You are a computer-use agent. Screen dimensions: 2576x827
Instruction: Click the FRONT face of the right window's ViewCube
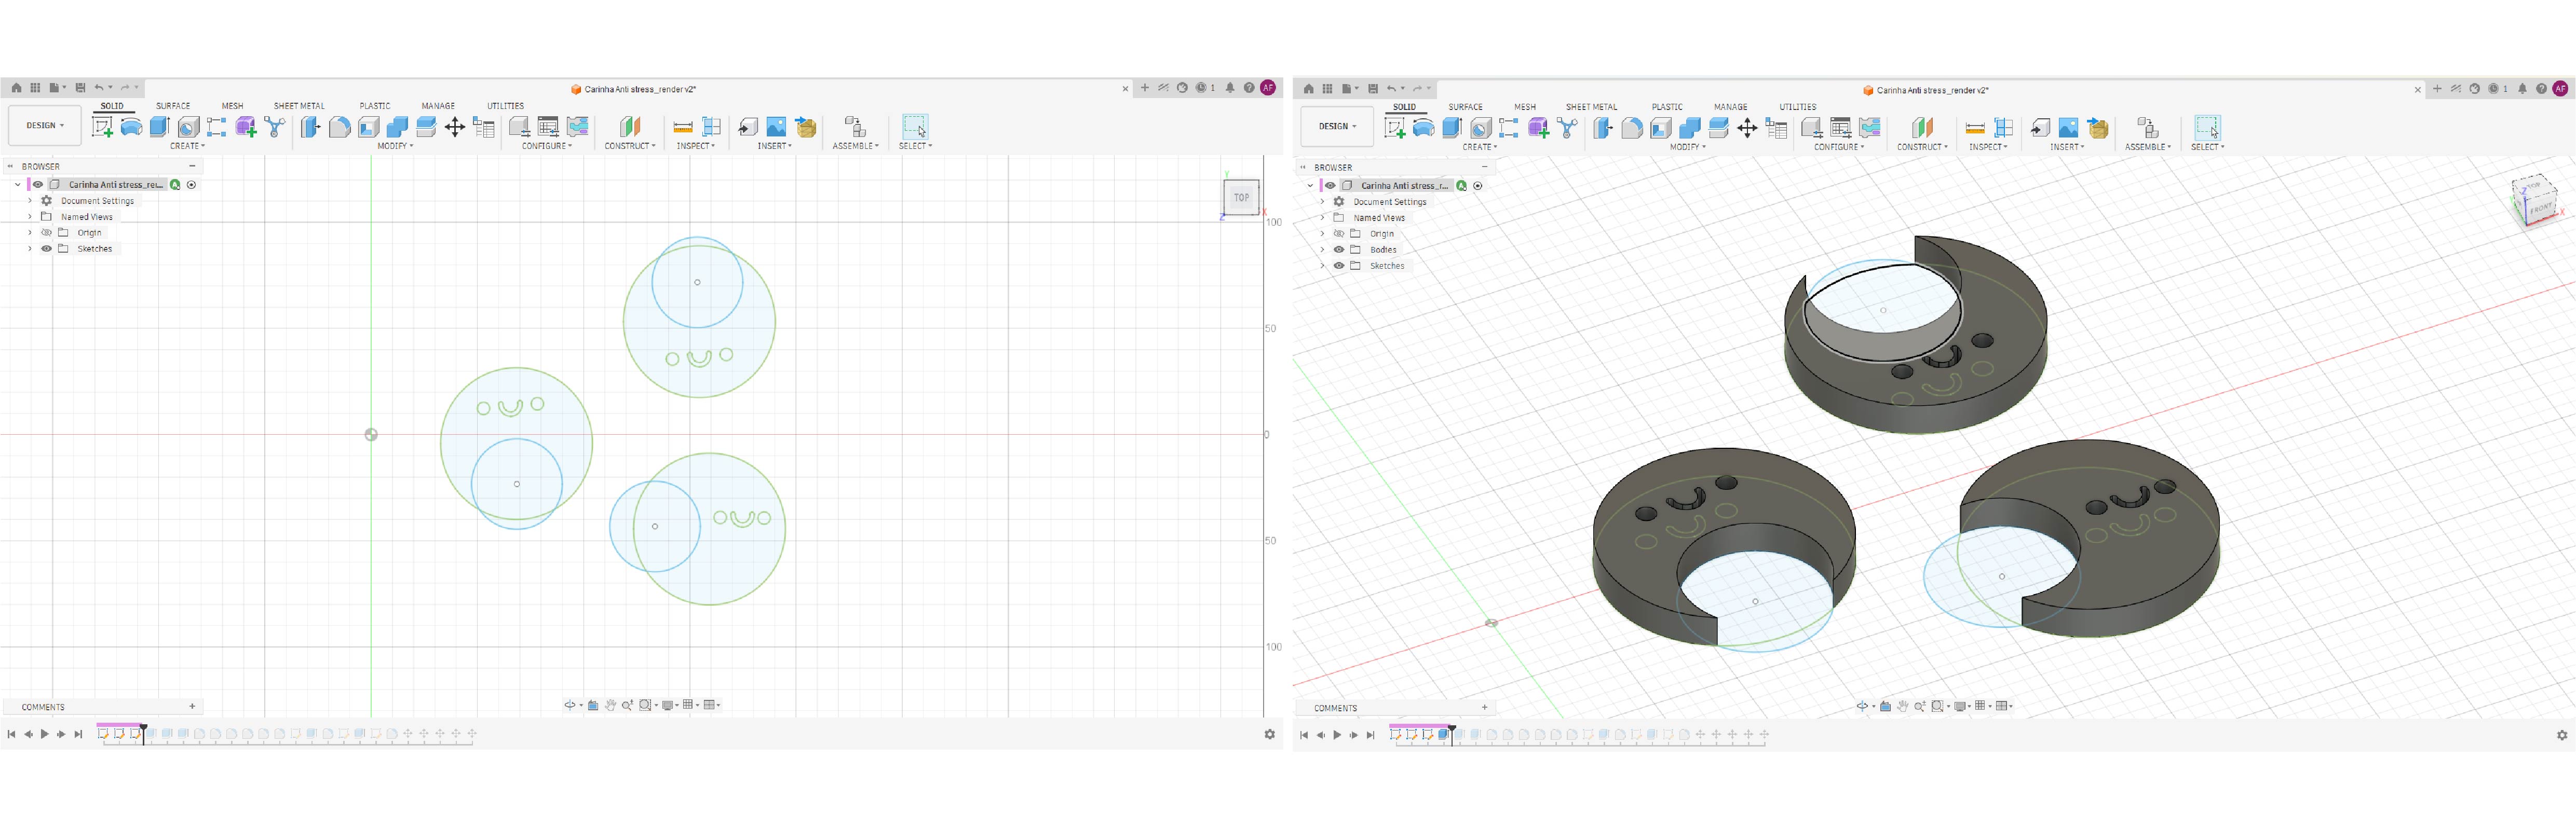pyautogui.click(x=2540, y=209)
